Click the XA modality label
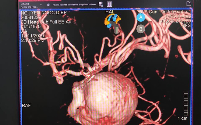The width and height of the screenshot is (201, 125). coord(24,31)
